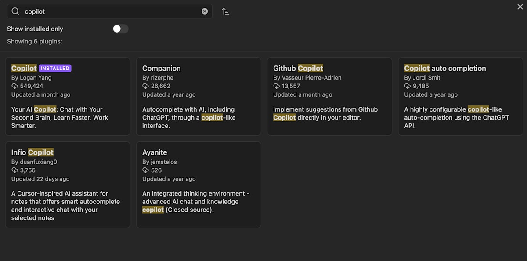Click the Show installed only label
This screenshot has height=261, width=527.
35,29
